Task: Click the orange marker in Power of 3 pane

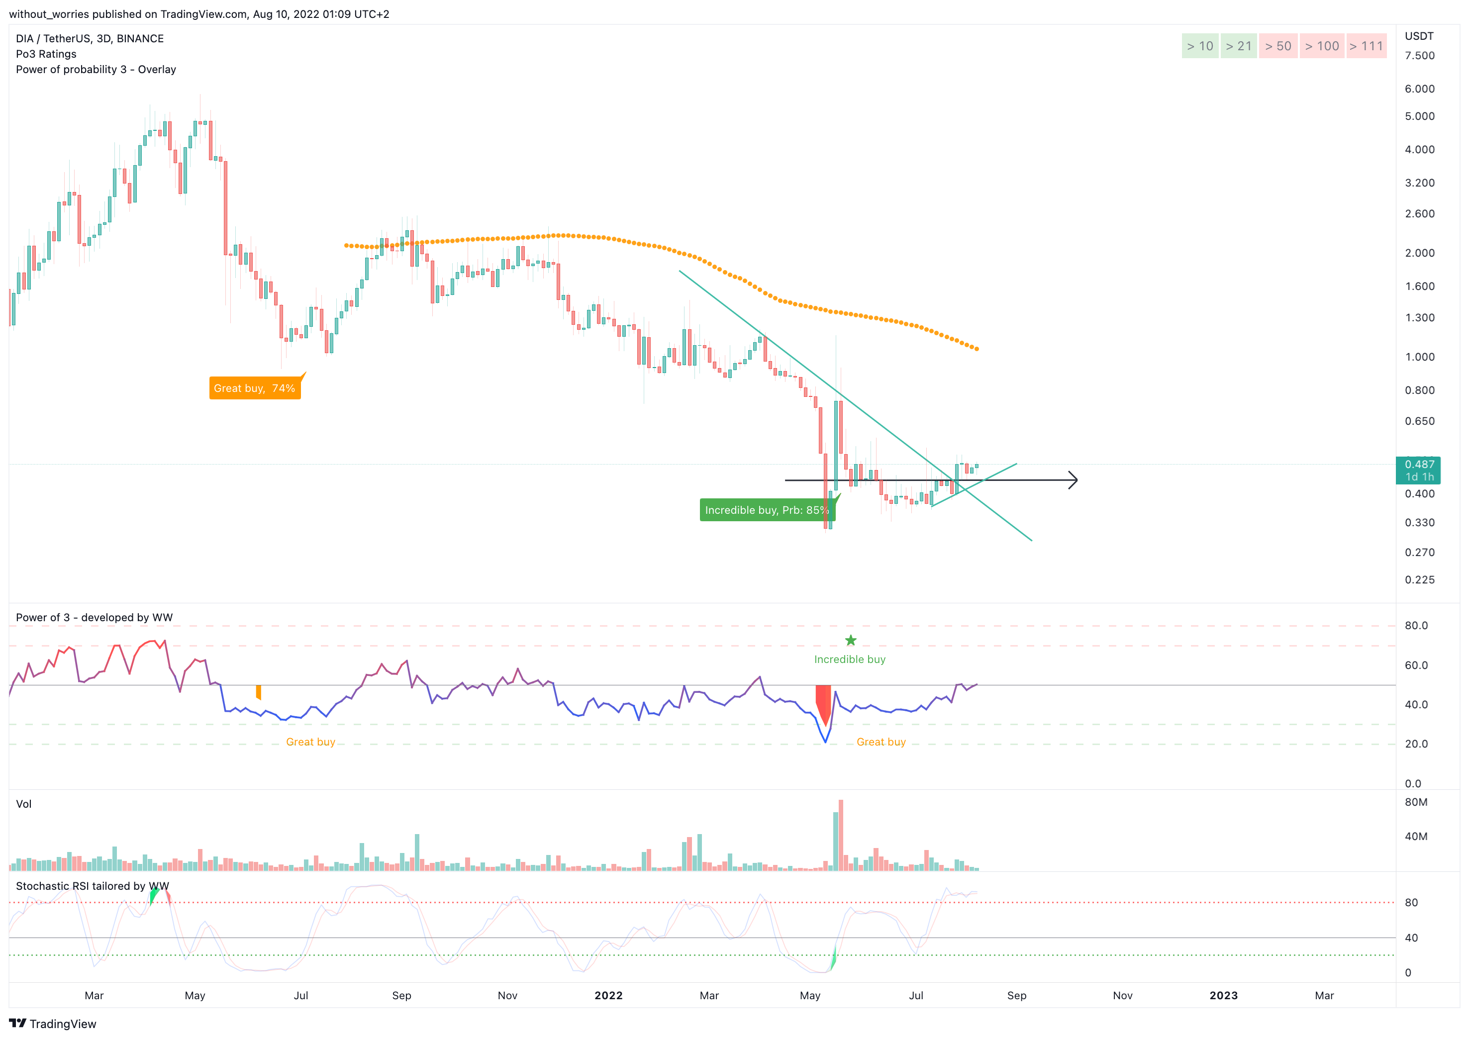Action: [259, 692]
